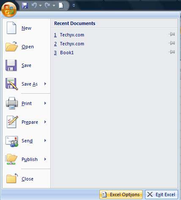Open Book1 from Recent Documents
The width and height of the screenshot is (181, 200).
[67, 53]
